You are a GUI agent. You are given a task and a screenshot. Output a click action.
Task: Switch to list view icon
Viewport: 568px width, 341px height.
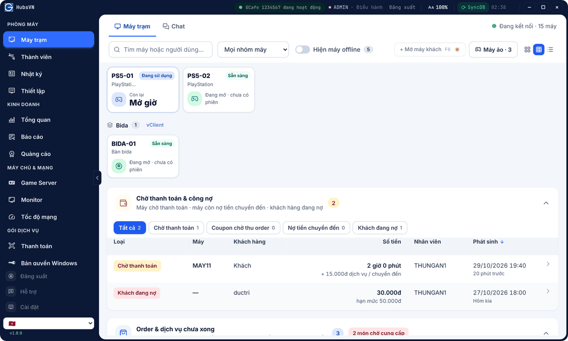[550, 50]
